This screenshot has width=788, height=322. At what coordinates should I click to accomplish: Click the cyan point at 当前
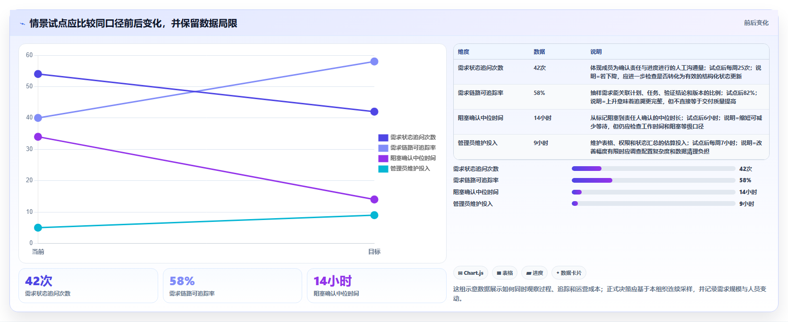(x=38, y=228)
